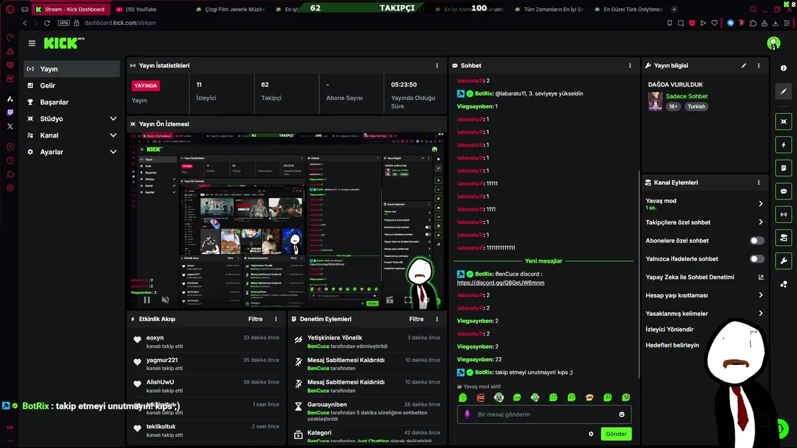The image size is (797, 448).
Task: Toggle Yalnızca ifadelerle sohbet switch
Action: click(x=757, y=259)
